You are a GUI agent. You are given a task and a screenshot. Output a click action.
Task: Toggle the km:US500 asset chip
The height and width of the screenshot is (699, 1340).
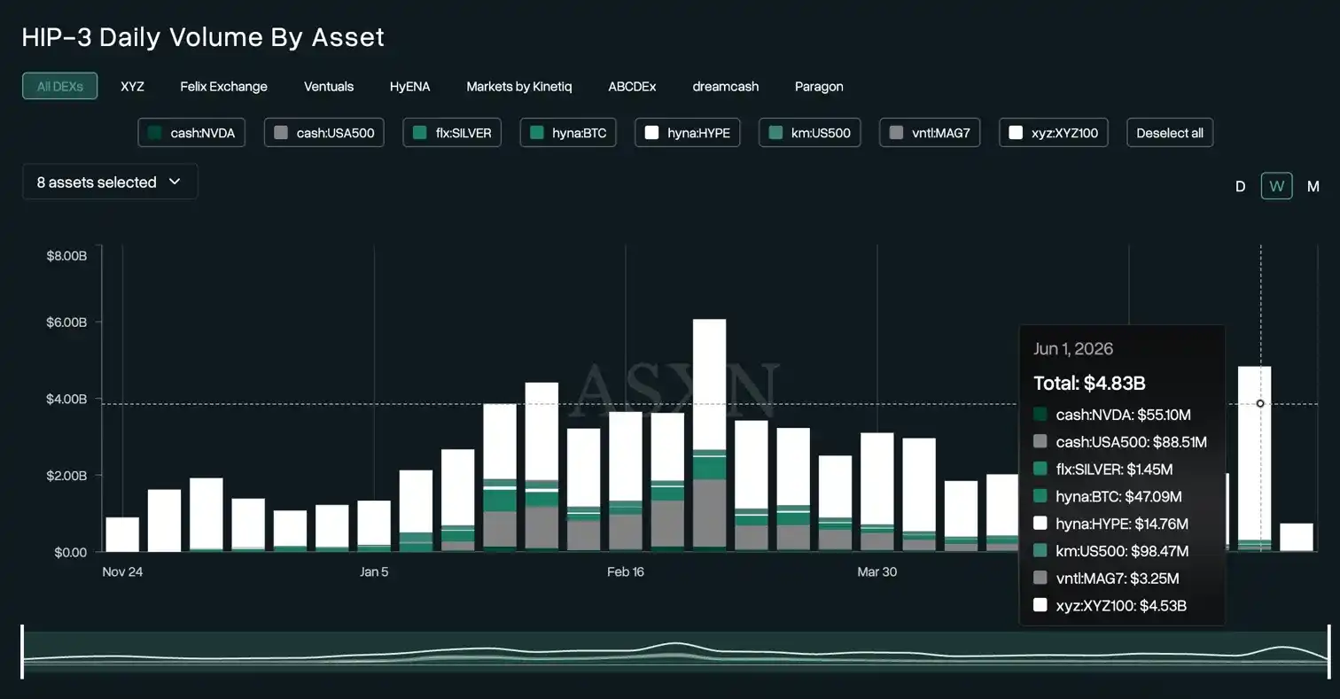coord(810,133)
